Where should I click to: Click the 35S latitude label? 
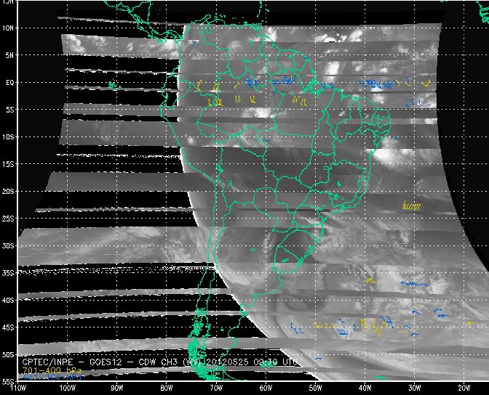8,273
